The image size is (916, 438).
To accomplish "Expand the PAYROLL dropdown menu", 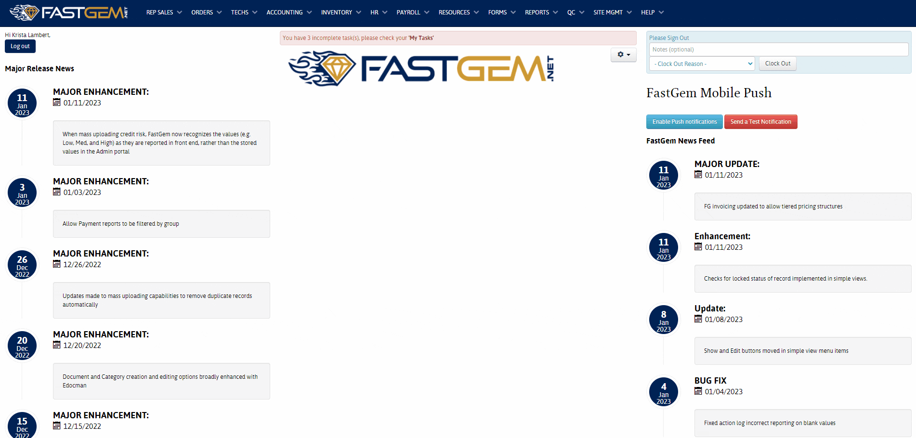I will [413, 13].
